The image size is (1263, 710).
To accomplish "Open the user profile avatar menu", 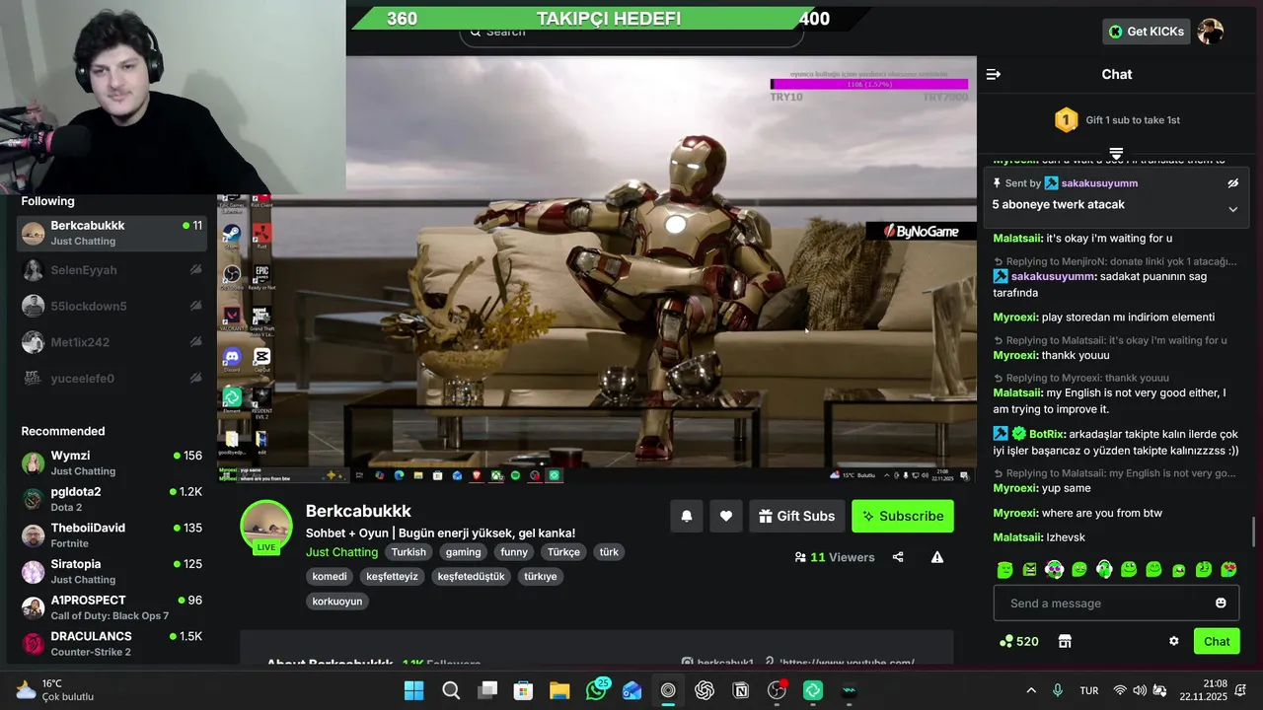I will pos(1211,32).
